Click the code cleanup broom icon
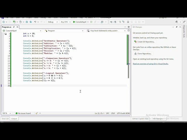This screenshot has height=140, width=187. point(37,113)
